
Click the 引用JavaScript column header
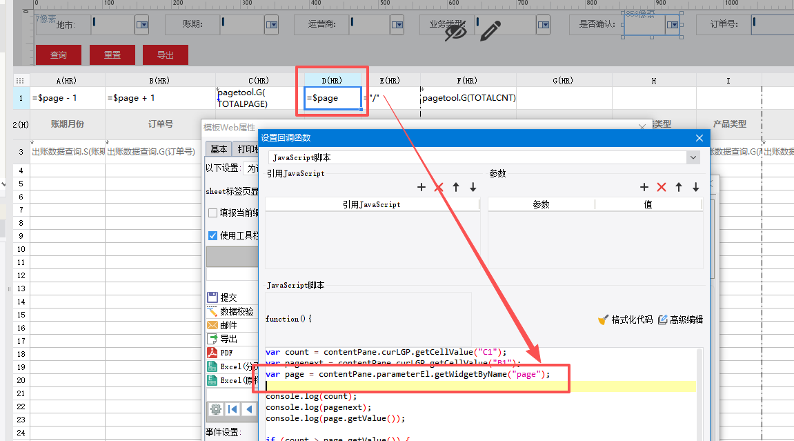pos(372,204)
